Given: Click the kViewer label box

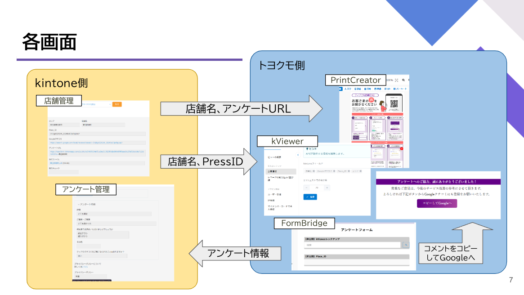Looking at the screenshot, I should coord(287,141).
